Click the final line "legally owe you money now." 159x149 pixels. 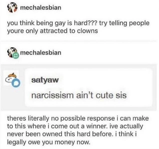coord(48,142)
